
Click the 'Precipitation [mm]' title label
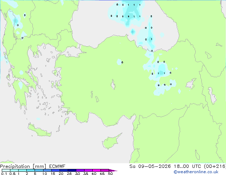pos(23,166)
